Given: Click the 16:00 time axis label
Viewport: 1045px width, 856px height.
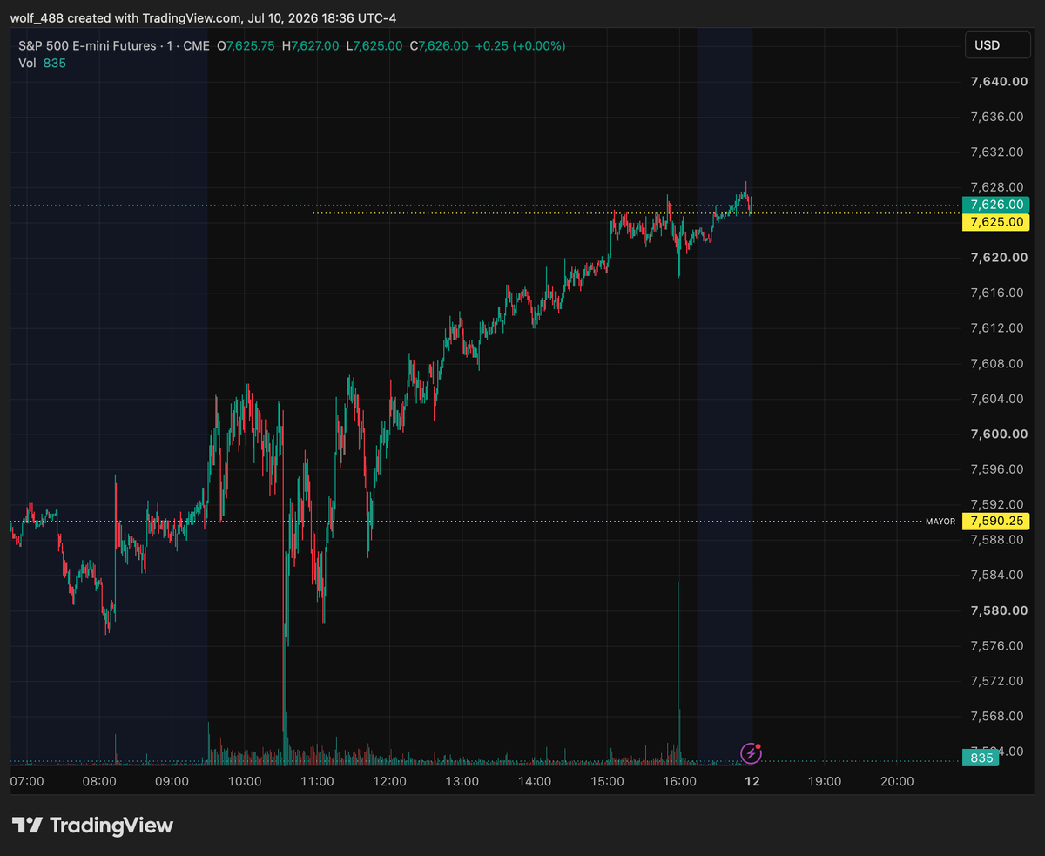Looking at the screenshot, I should click(x=679, y=781).
